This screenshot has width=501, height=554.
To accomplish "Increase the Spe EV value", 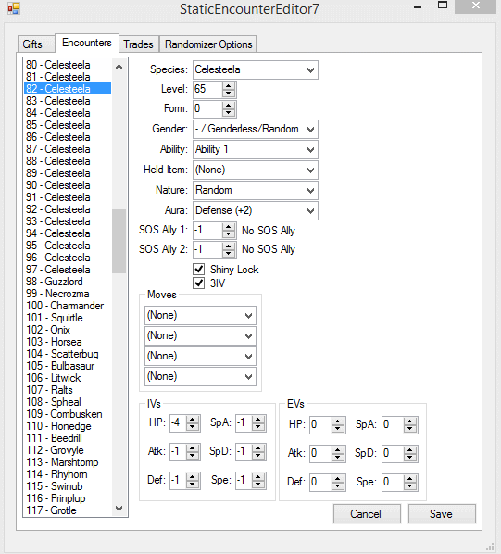I will point(410,479).
